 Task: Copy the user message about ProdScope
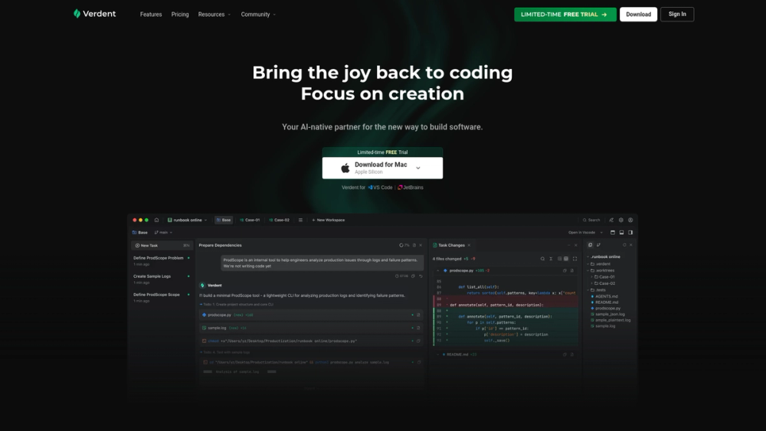[x=413, y=276]
